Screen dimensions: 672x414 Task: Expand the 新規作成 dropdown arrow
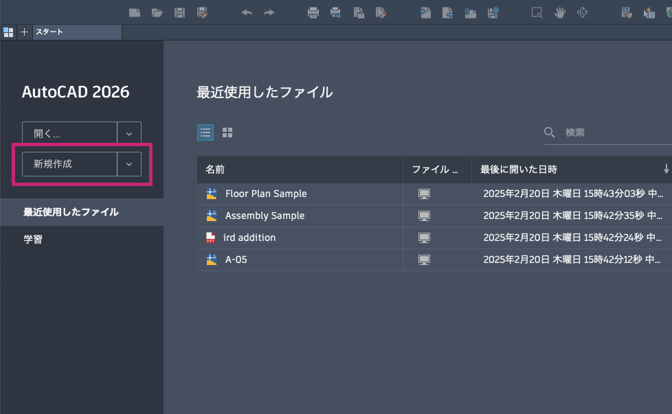click(x=129, y=164)
